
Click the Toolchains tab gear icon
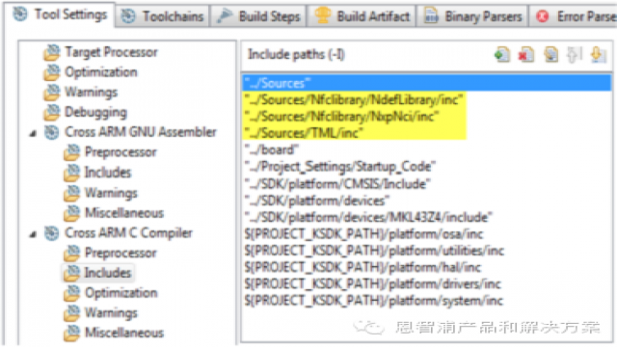(128, 16)
